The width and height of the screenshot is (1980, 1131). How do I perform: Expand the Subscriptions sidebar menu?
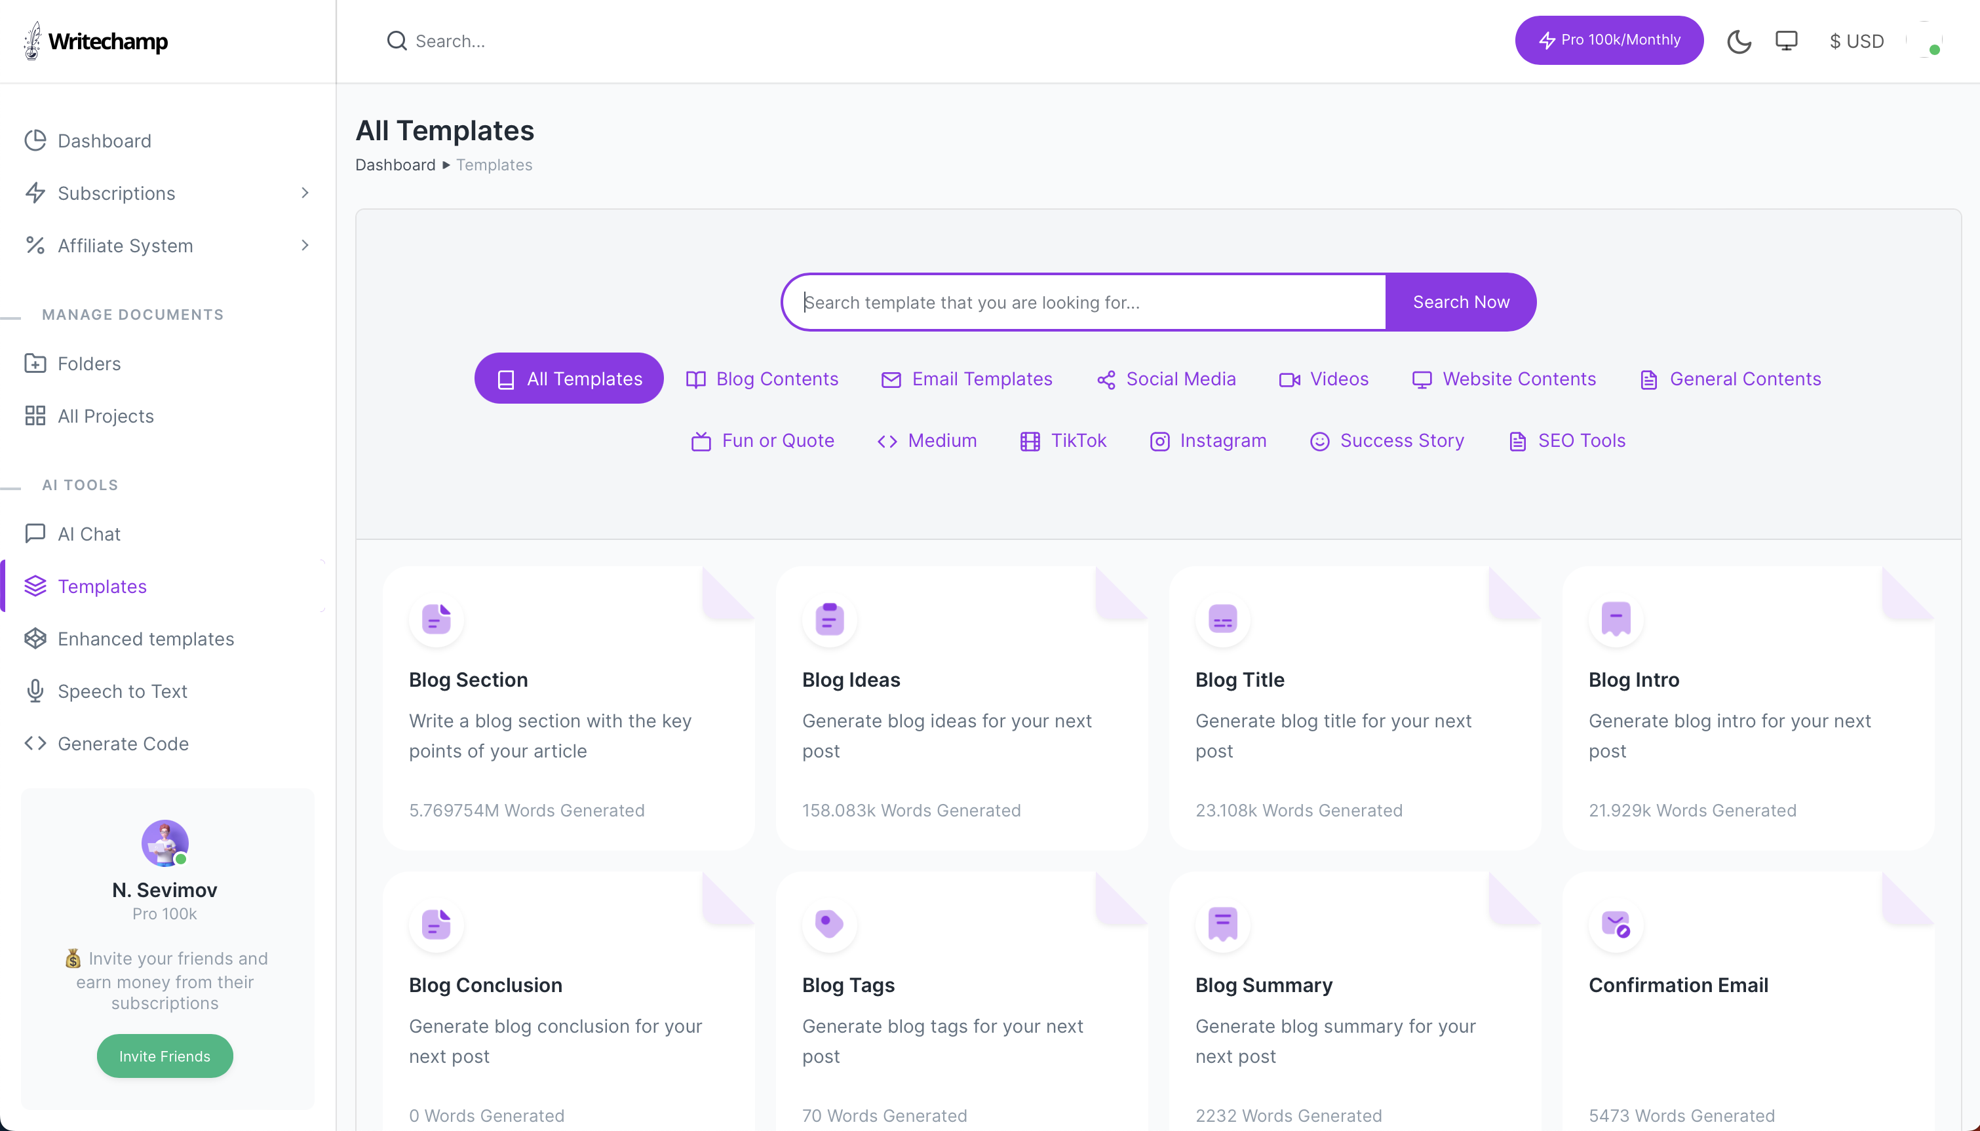click(117, 193)
